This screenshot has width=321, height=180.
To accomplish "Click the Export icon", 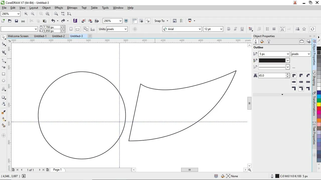I will coord(90,21).
